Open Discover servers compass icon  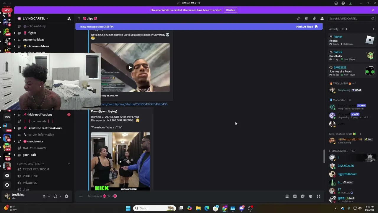[x=7, y=185]
